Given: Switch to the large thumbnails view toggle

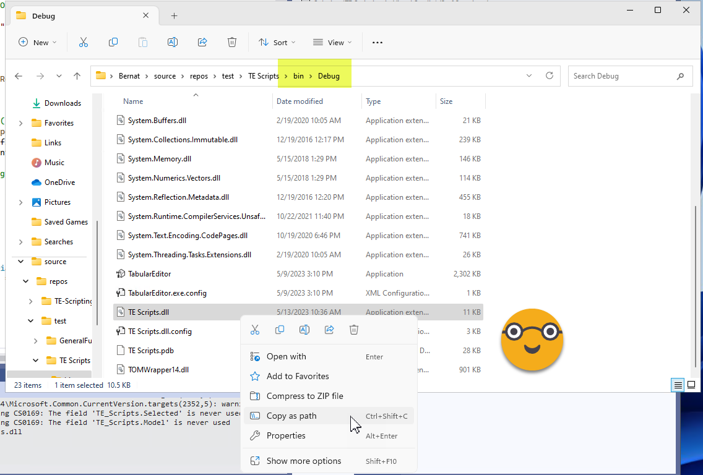Looking at the screenshot, I should tap(691, 385).
